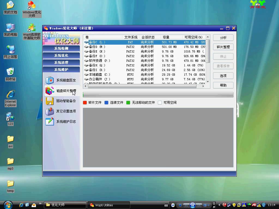279x209 pixels.
Task: Expand the 系统清理 menu section
Action: [61, 63]
